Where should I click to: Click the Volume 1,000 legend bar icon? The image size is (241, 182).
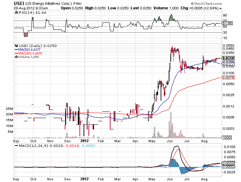16,57
